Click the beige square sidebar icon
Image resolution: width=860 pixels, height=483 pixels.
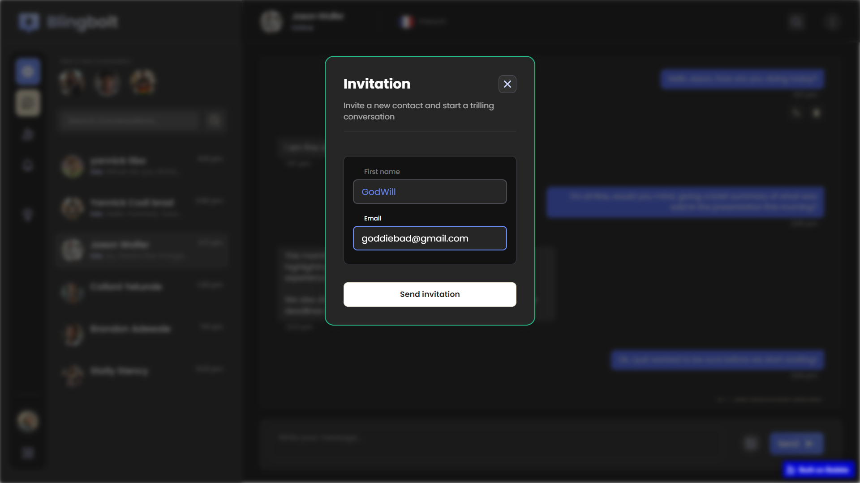click(x=28, y=103)
